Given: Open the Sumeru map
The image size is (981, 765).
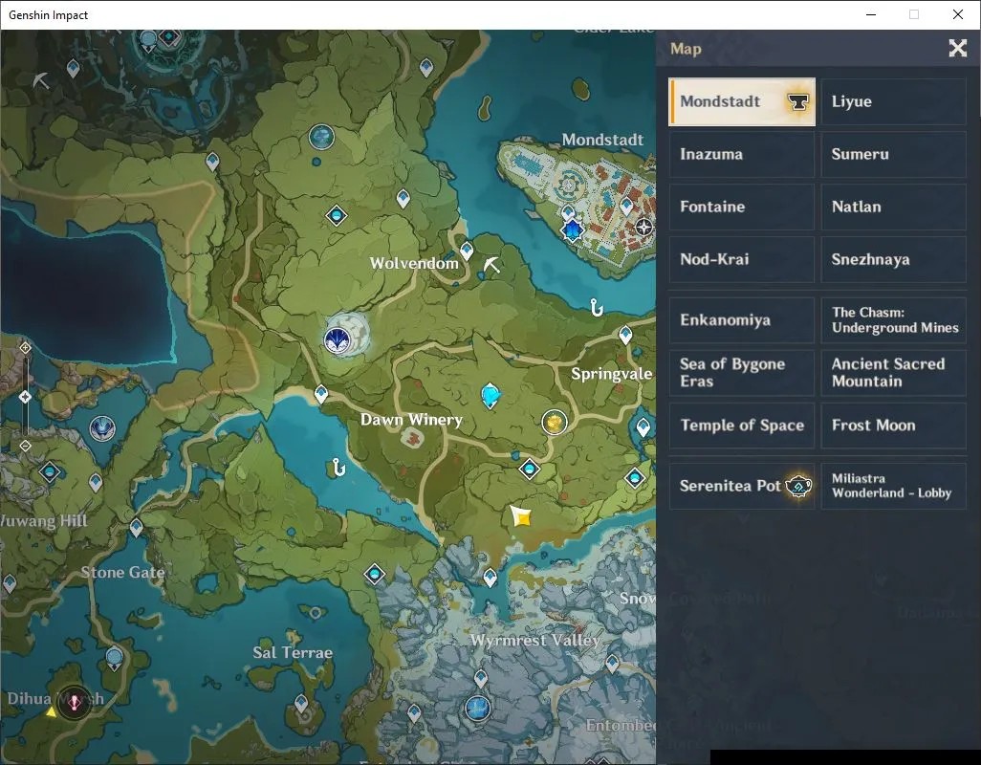Looking at the screenshot, I should pos(893,154).
